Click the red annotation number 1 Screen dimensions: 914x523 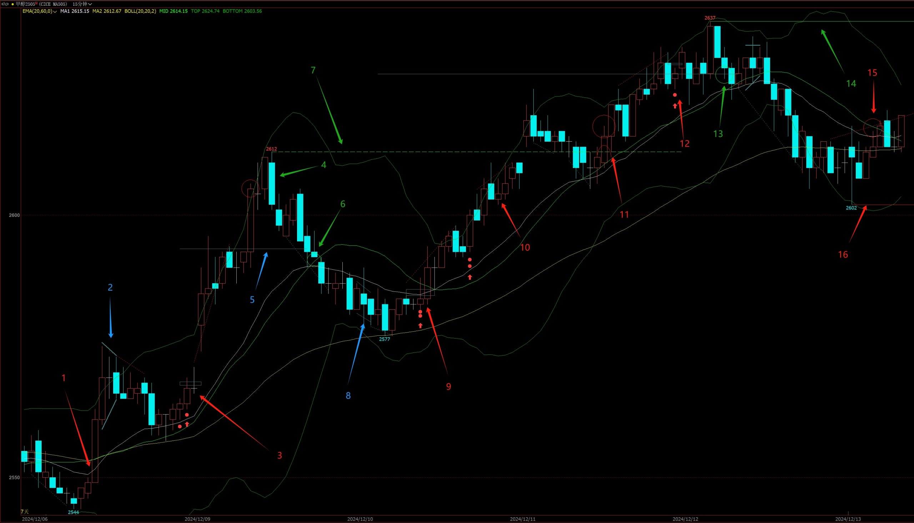point(64,377)
